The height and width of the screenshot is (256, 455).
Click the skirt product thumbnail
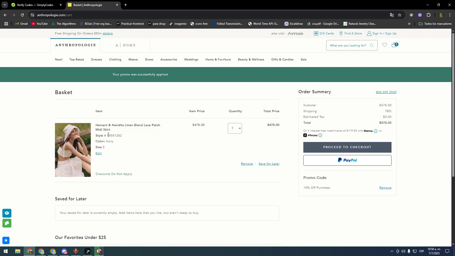(73, 150)
